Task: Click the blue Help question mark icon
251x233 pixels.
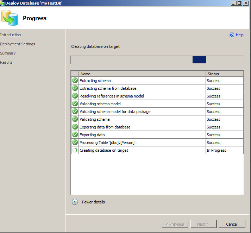Action: tap(232, 35)
